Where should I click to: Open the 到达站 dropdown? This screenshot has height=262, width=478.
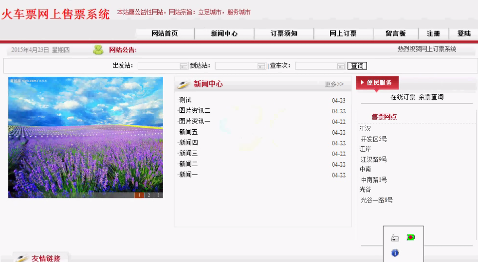click(x=261, y=66)
